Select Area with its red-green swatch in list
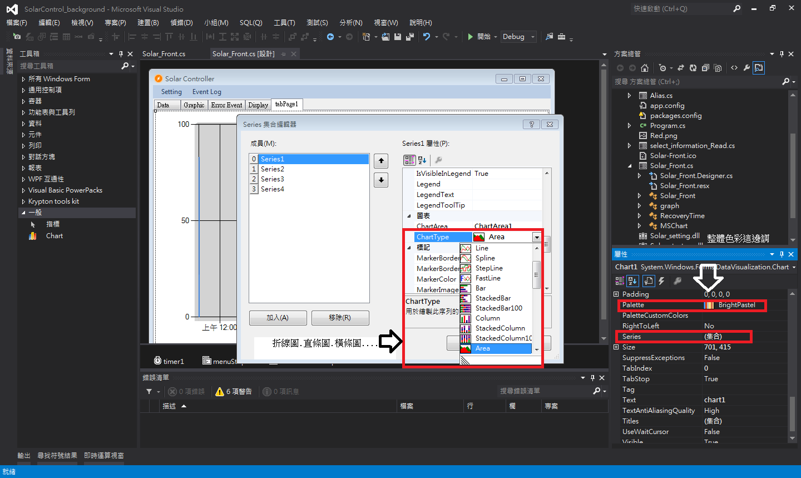 496,348
